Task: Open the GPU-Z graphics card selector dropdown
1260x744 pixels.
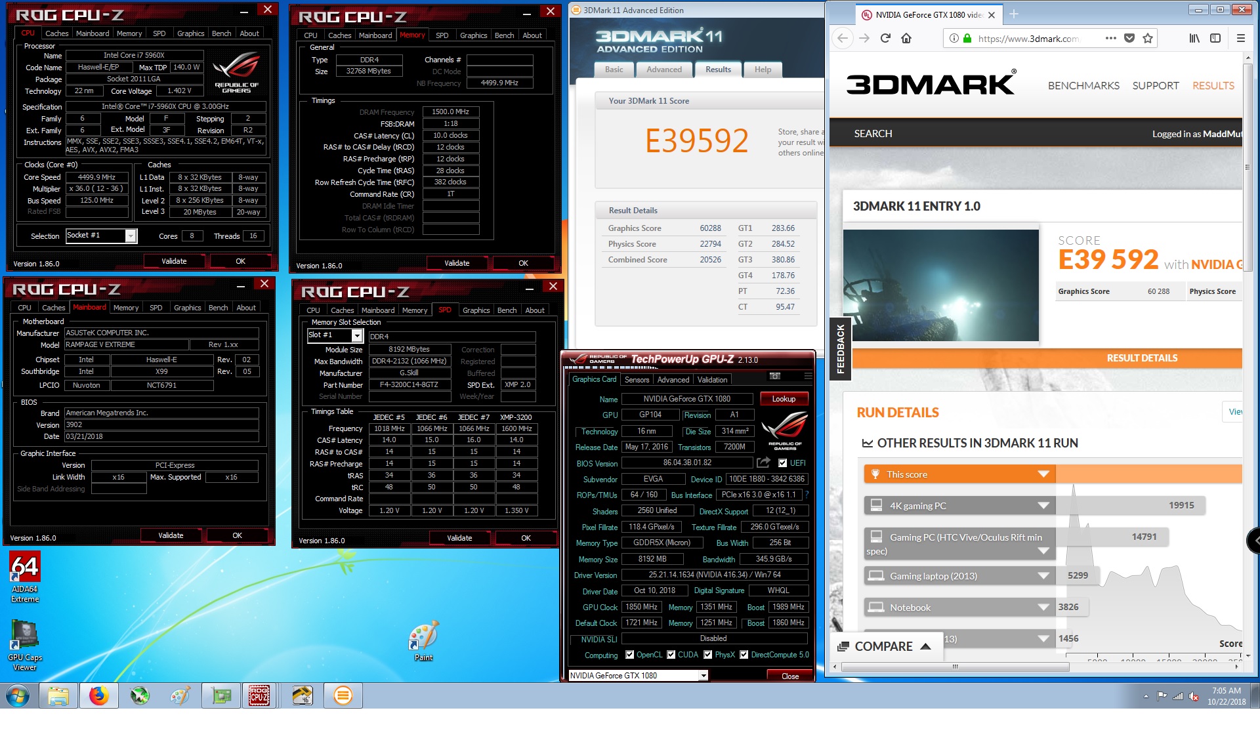Action: click(x=703, y=676)
